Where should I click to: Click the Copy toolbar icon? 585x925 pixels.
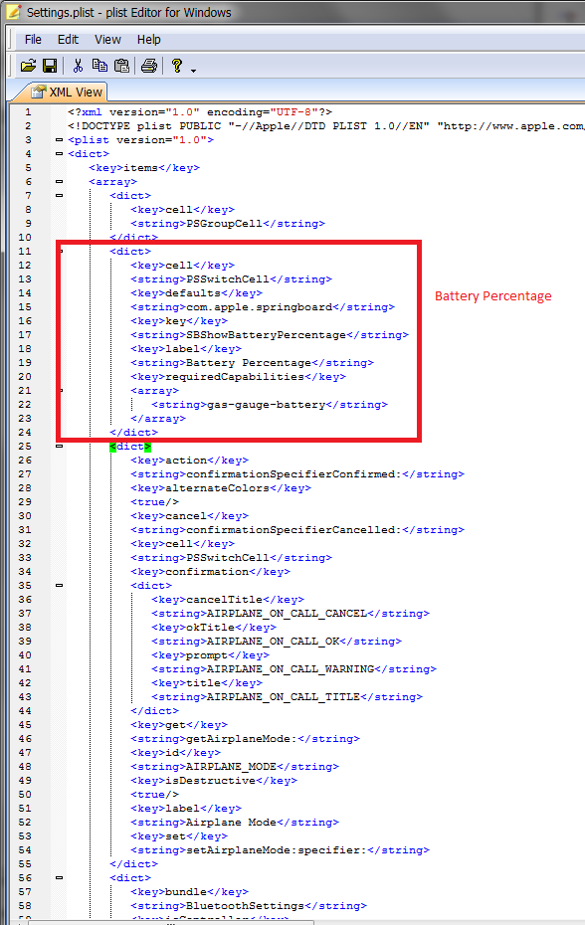tap(99, 66)
